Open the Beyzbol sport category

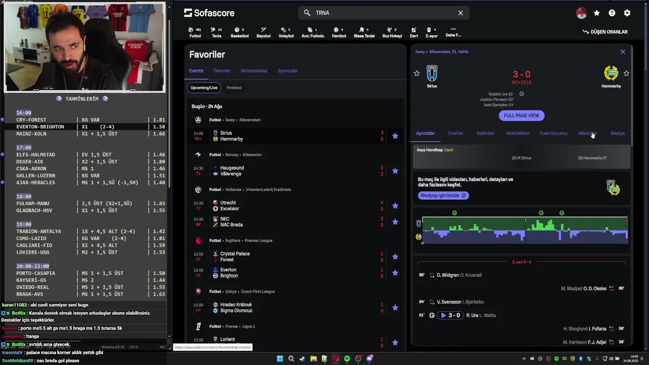(x=264, y=32)
